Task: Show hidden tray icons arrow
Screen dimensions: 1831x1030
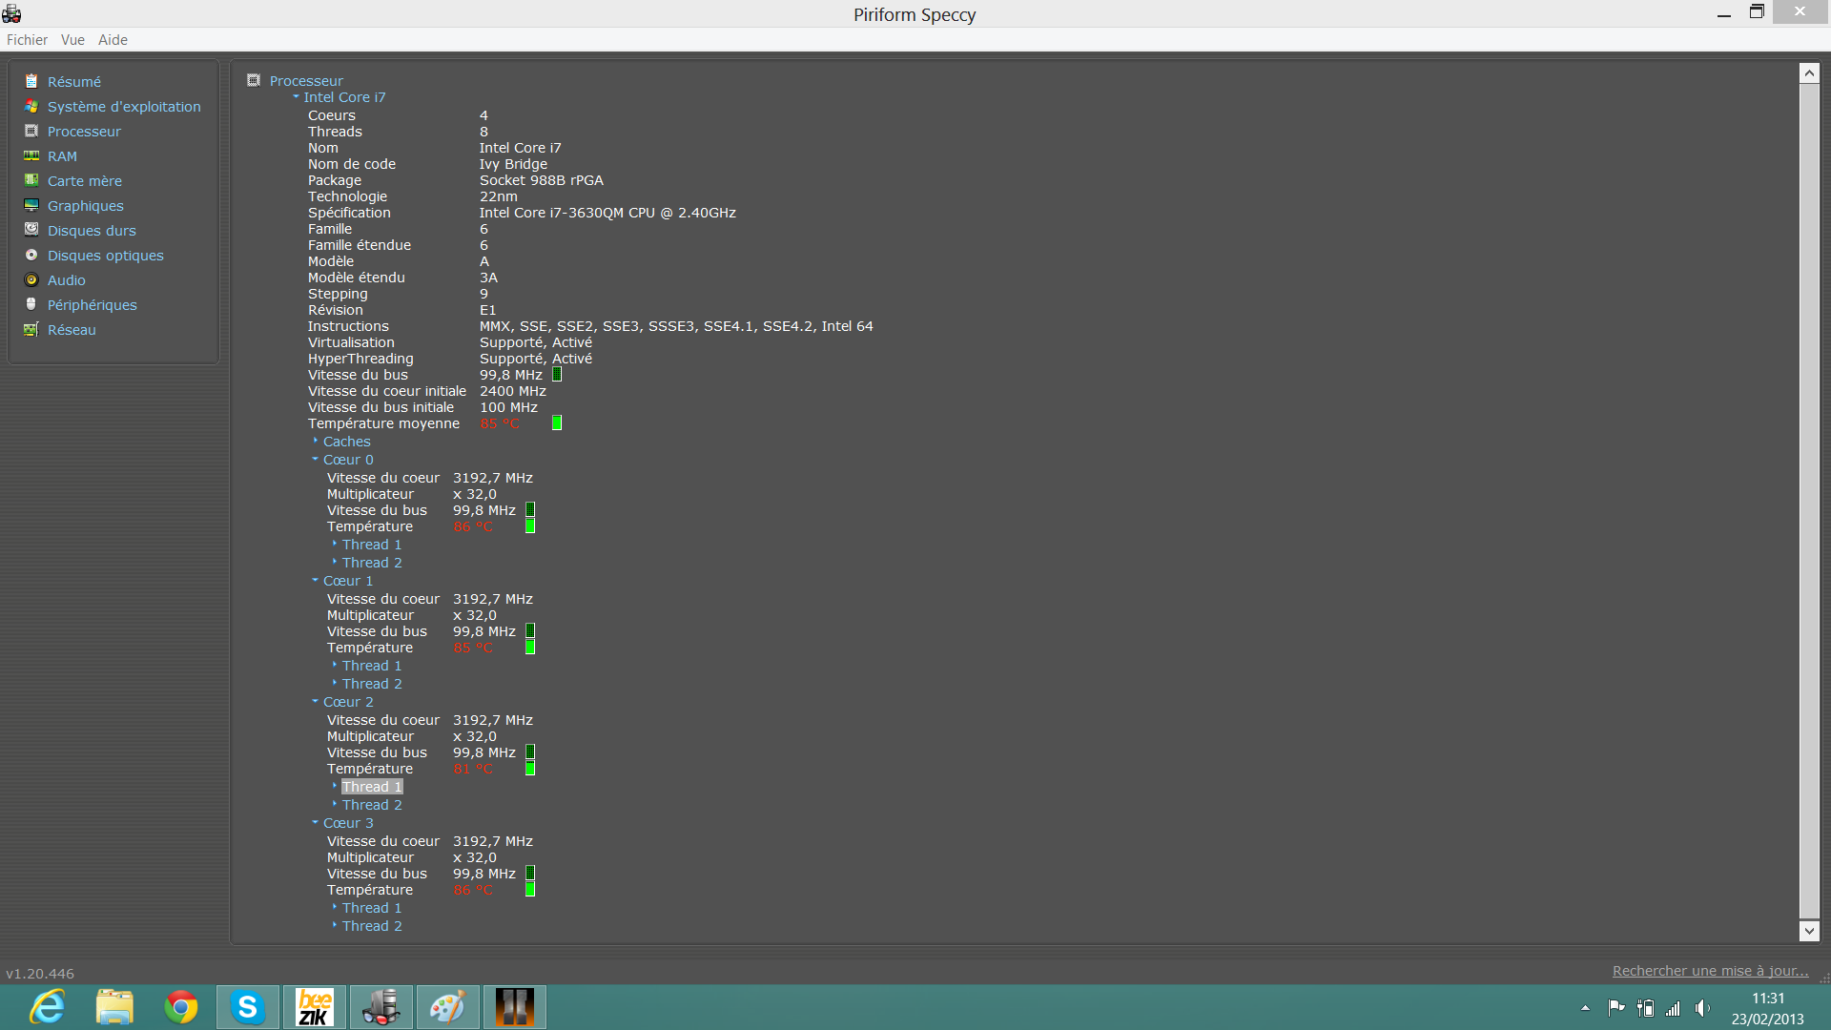Action: (x=1585, y=1008)
